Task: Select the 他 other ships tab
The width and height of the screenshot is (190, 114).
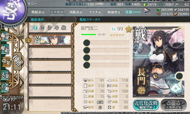Action: pyautogui.click(x=64, y=28)
